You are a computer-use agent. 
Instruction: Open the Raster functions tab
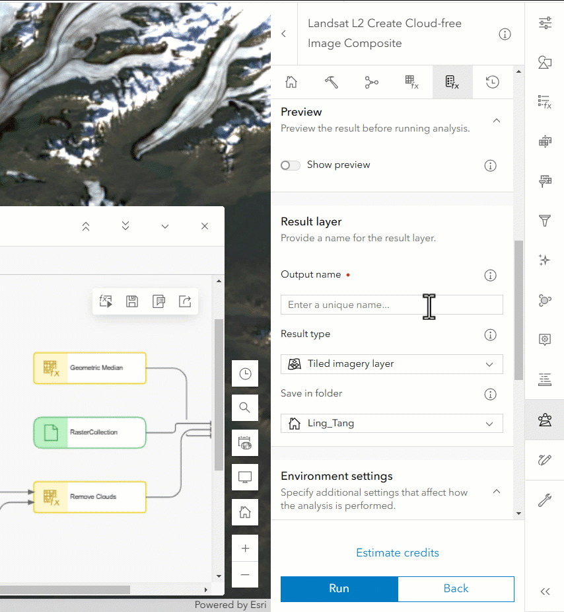(x=412, y=82)
